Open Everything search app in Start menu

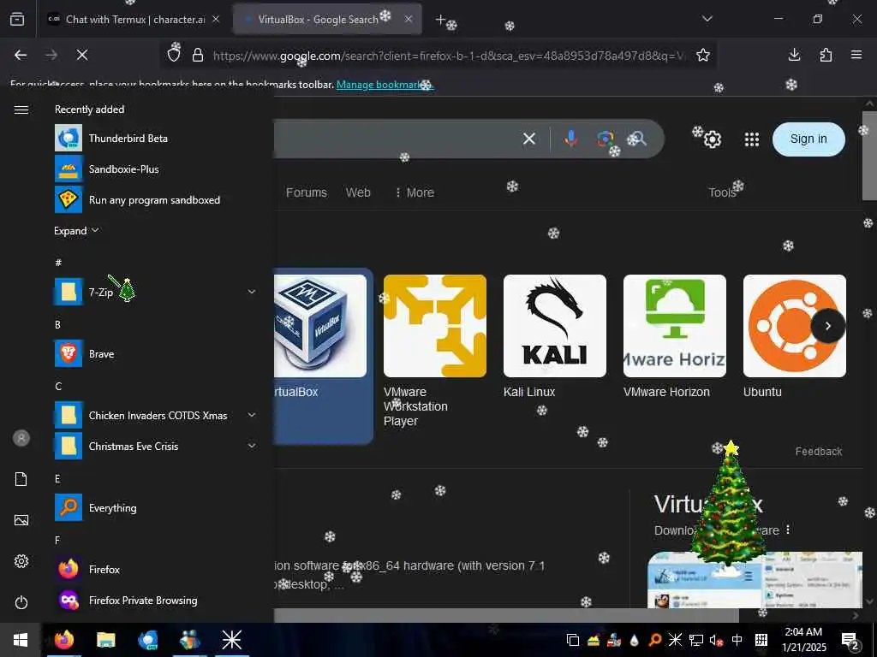click(157, 508)
